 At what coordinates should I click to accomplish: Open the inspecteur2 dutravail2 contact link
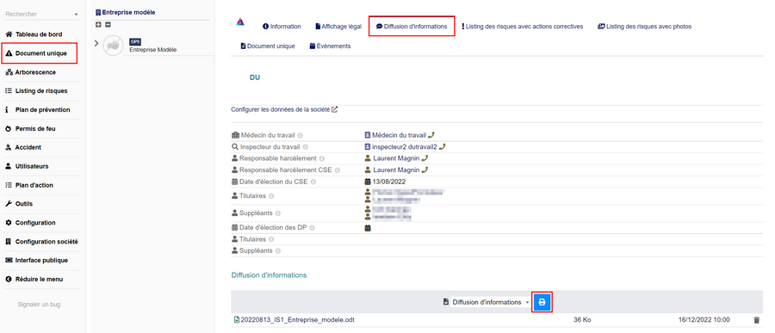(405, 146)
